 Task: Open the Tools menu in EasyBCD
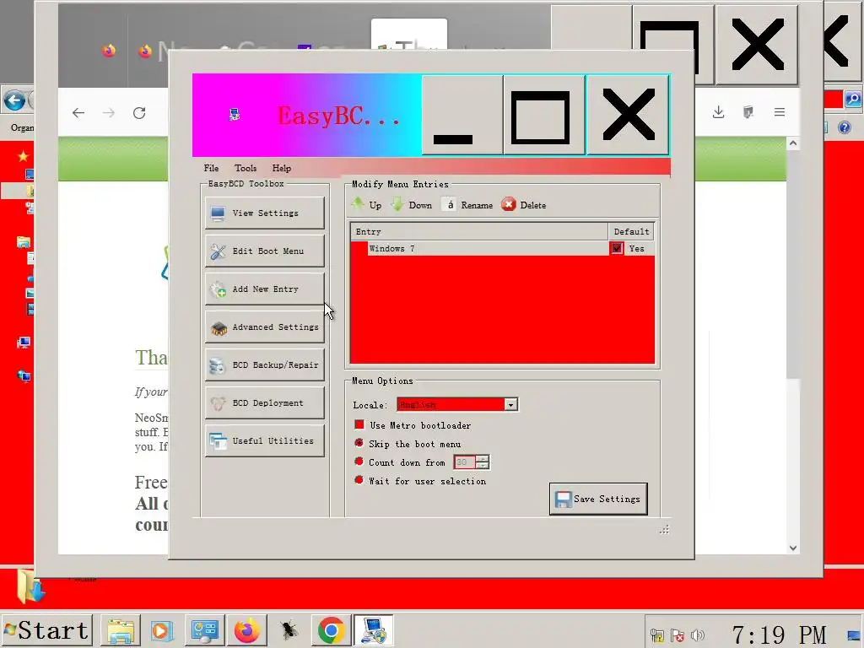246,168
